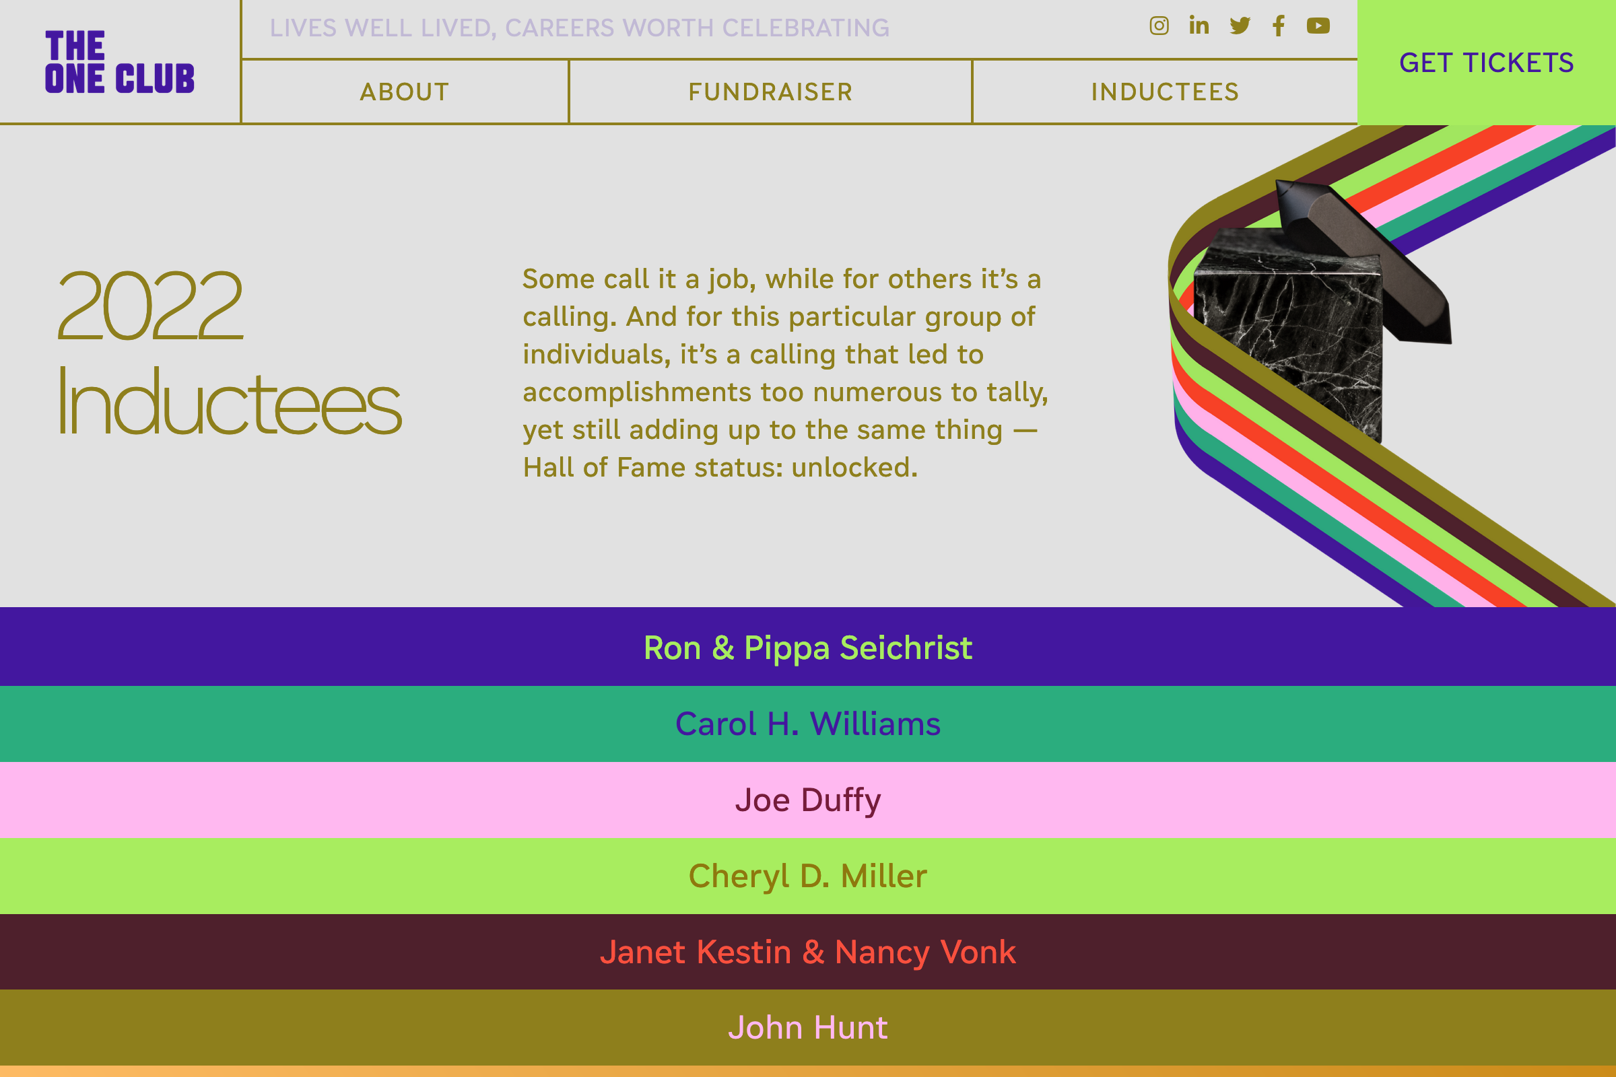The height and width of the screenshot is (1077, 1616).
Task: Click The One Club logo
Action: (120, 62)
